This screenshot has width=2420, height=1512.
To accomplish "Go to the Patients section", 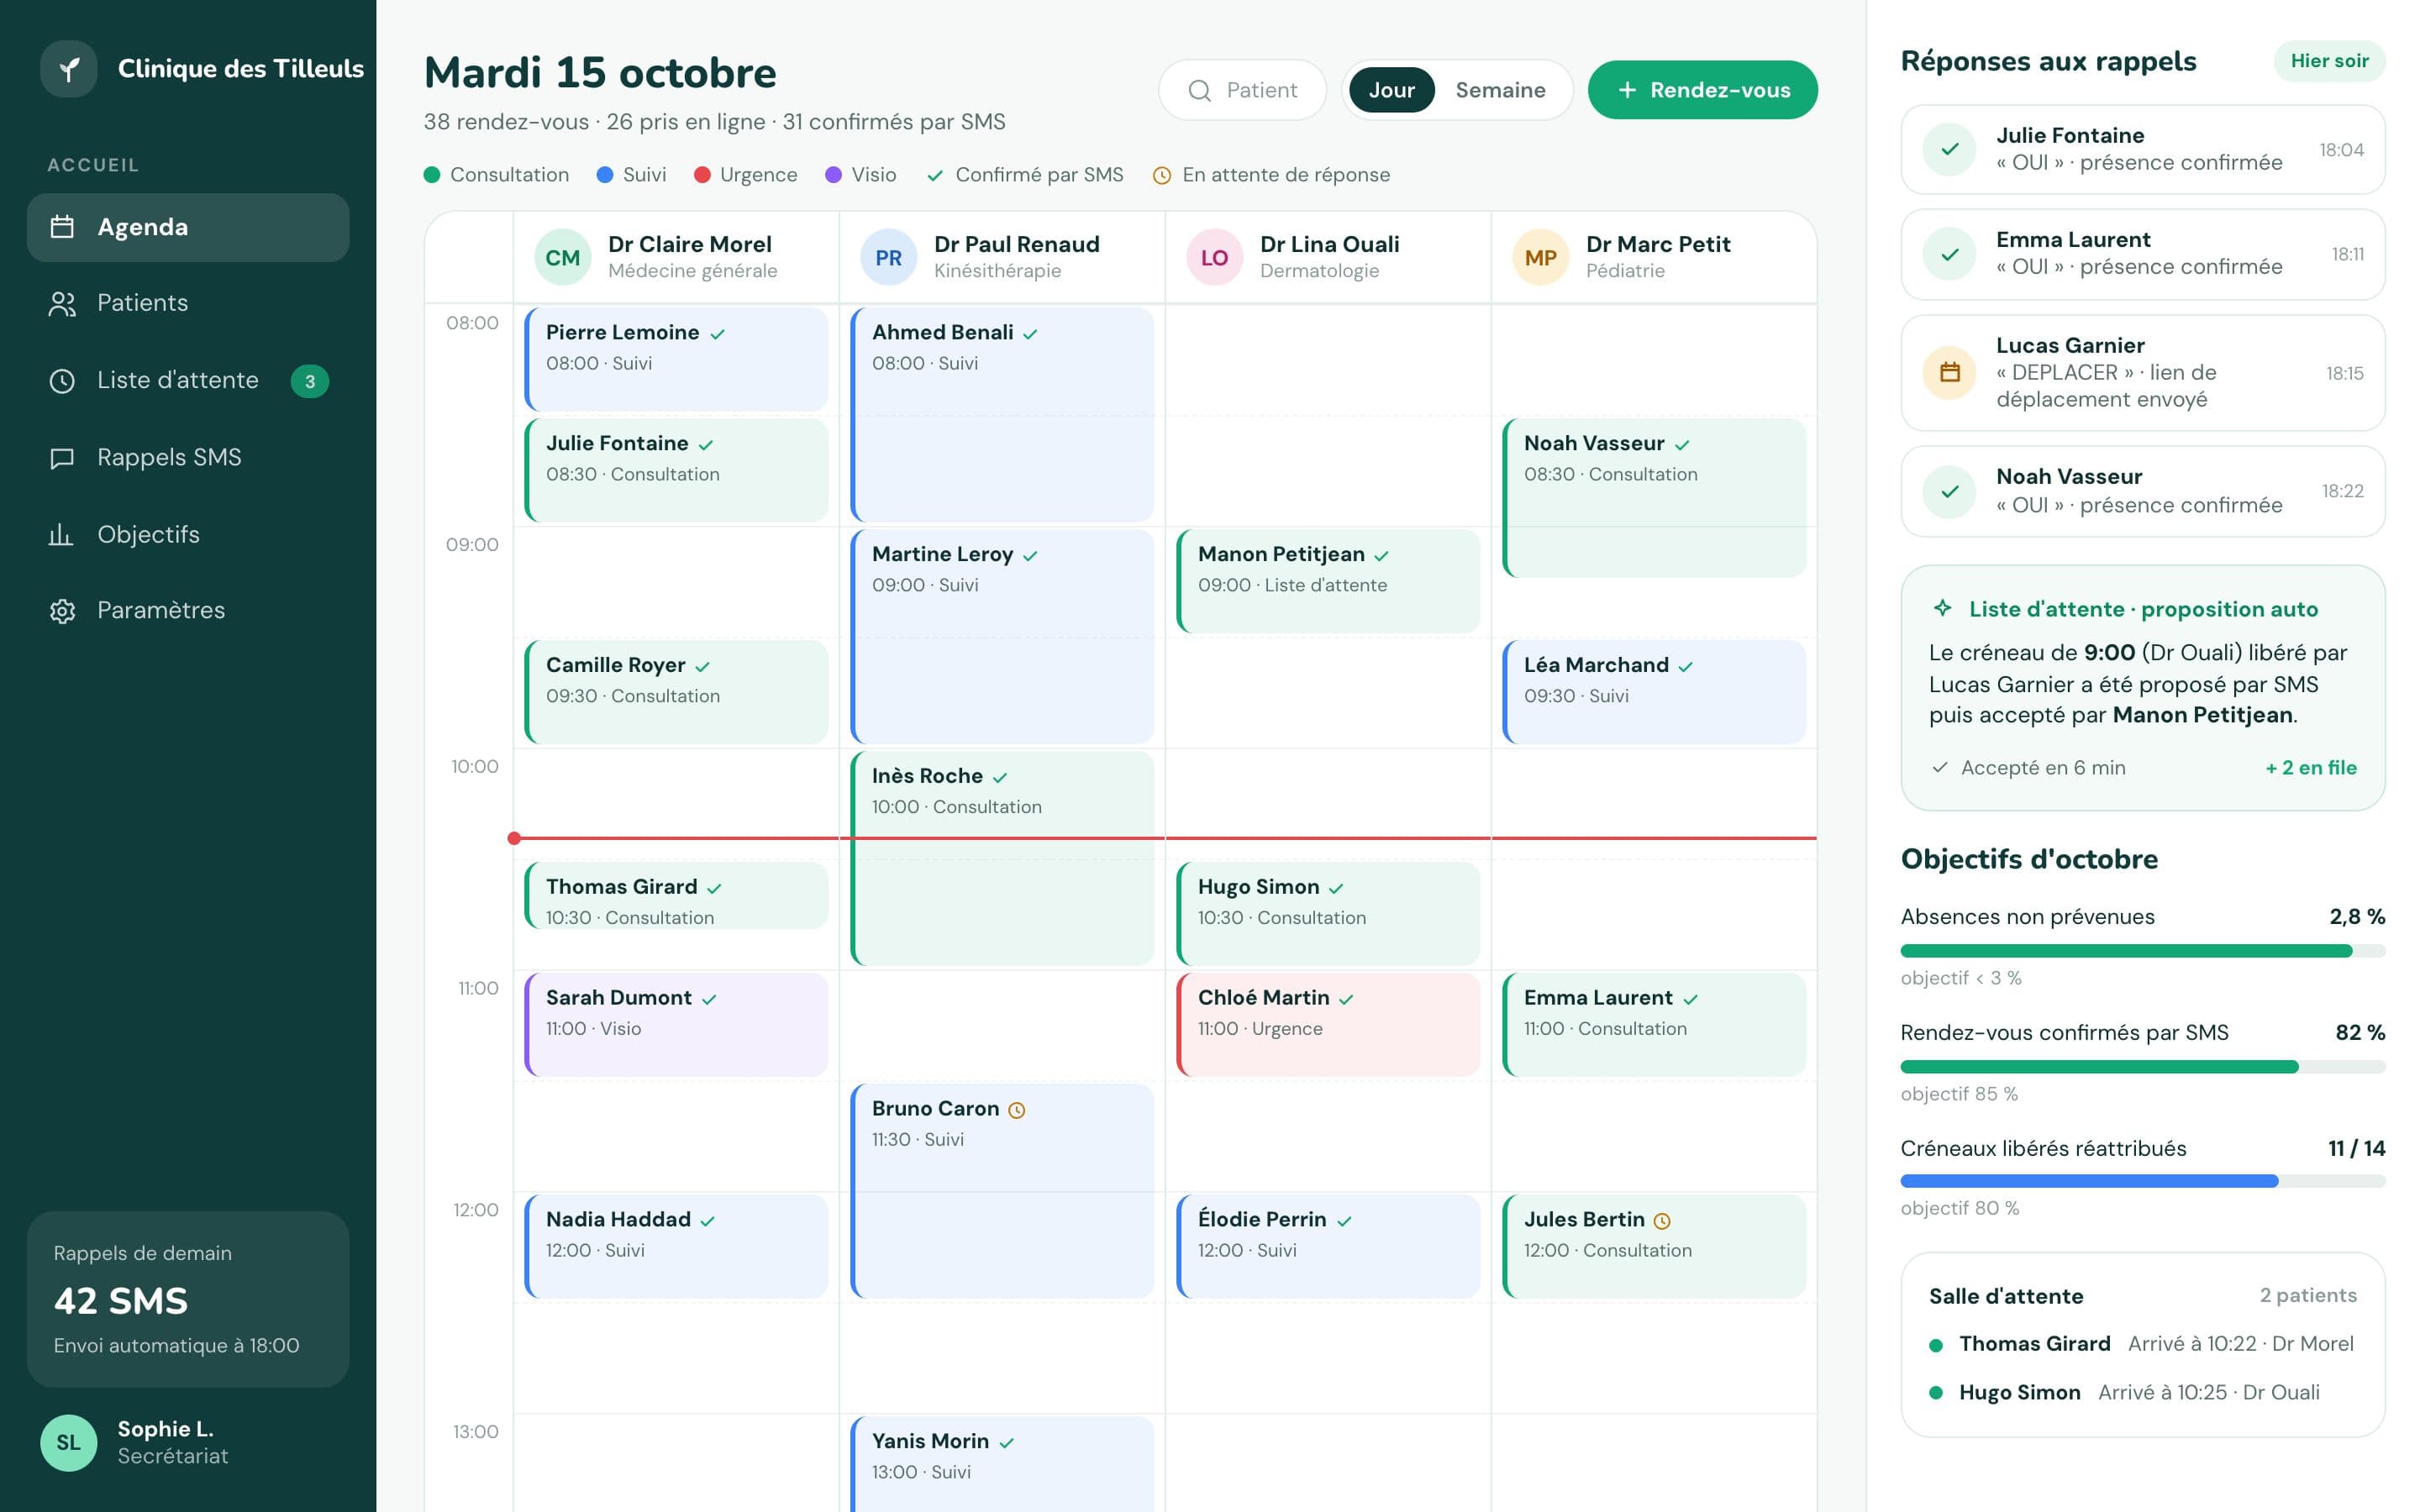I will [x=188, y=303].
